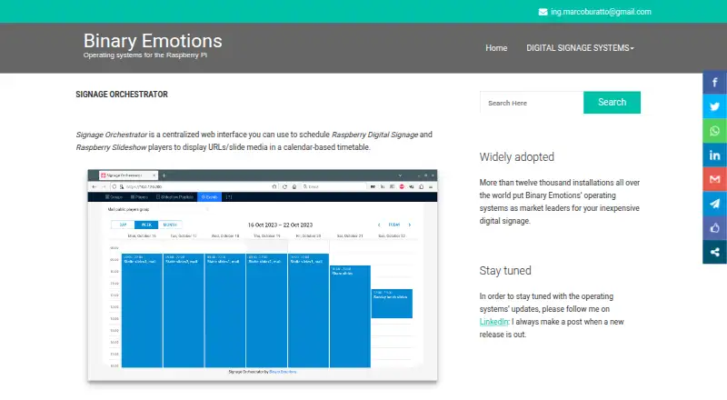Share through the WhatsApp icon
Viewport: 727px width, 400px height.
click(714, 131)
